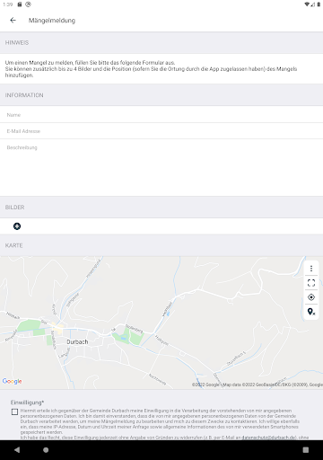This screenshot has width=323, height=460.
Task: Select the Beschreibung text area
Action: 161,168
